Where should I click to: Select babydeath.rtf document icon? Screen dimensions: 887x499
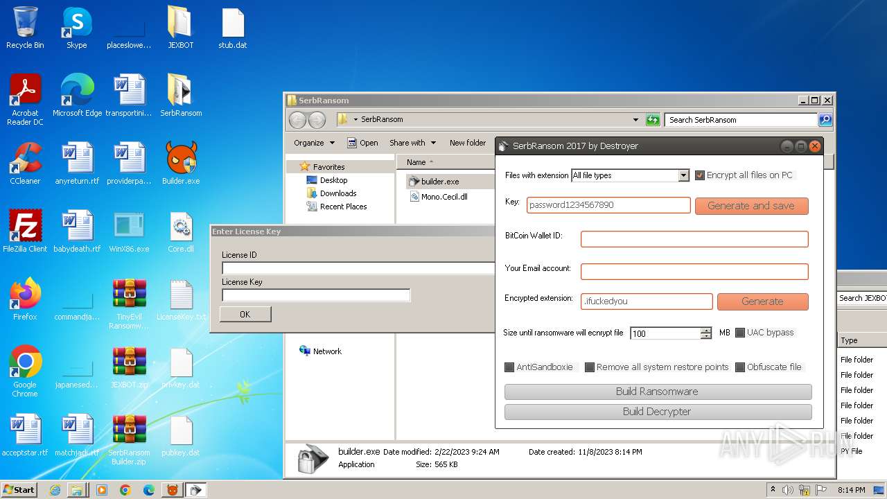77,231
